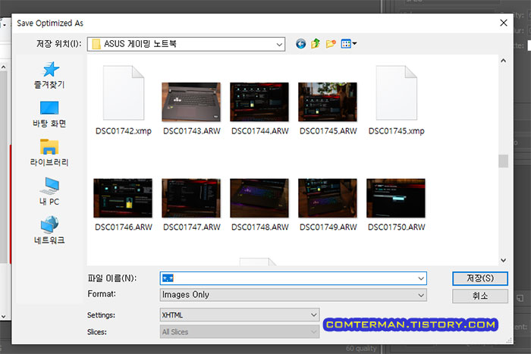531x354 pixels.
Task: Open Desktop (바탕 화면) in sidebar
Action: click(x=49, y=114)
